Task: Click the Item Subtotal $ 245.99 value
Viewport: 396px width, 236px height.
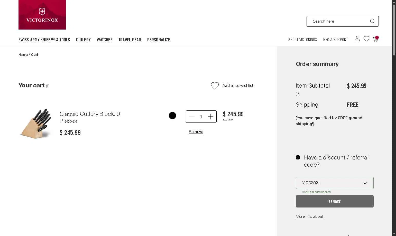Action: coord(357,86)
